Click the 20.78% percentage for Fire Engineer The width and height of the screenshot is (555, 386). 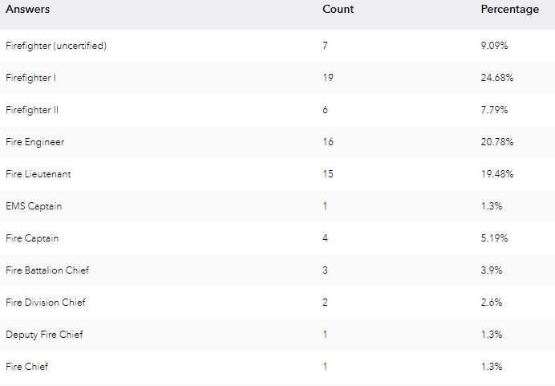[496, 142]
